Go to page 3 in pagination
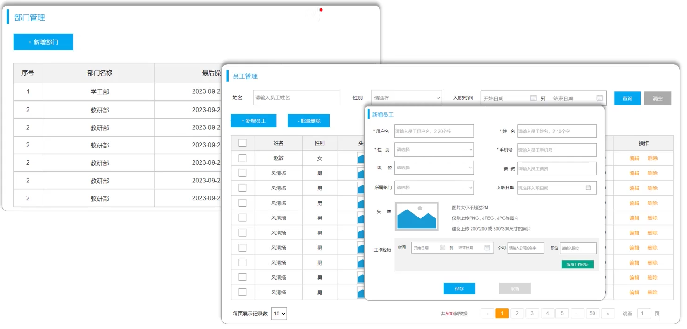Viewport: 687px width, 329px height. (532, 314)
